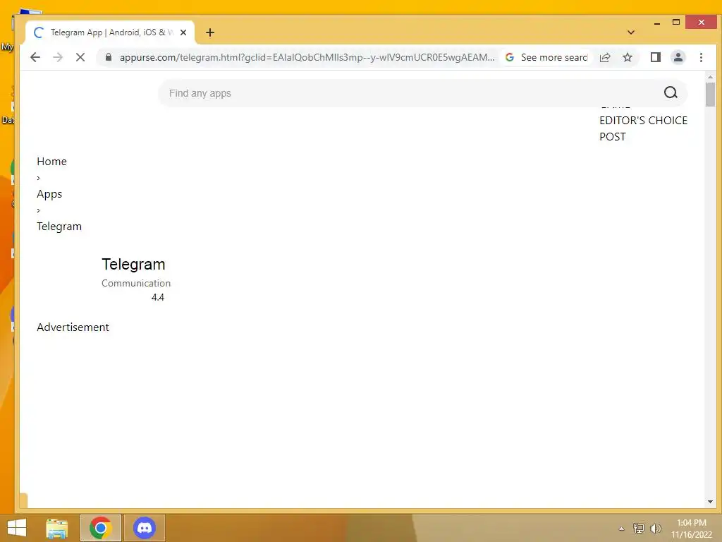Click the search magnifier icon

[671, 92]
